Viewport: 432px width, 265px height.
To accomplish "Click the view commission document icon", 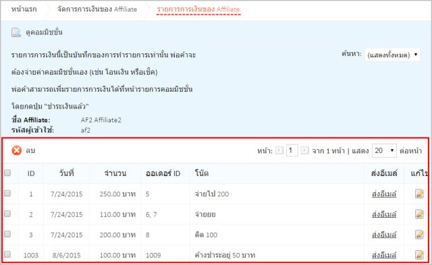I will [16, 32].
